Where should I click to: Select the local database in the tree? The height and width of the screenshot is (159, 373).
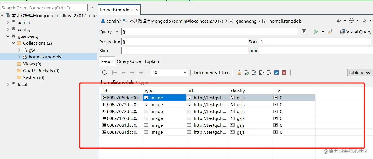pyautogui.click(x=22, y=84)
